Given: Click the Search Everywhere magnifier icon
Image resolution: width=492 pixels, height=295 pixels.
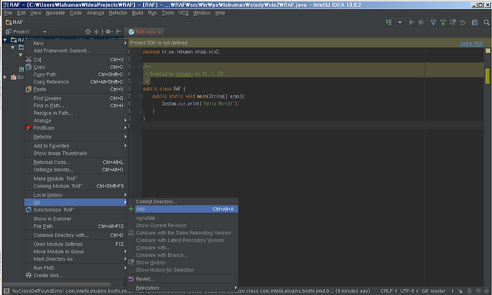Looking at the screenshot, I should tap(487, 23).
